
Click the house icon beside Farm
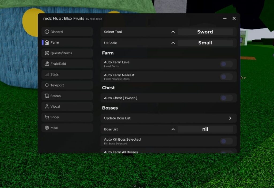[x=47, y=42]
